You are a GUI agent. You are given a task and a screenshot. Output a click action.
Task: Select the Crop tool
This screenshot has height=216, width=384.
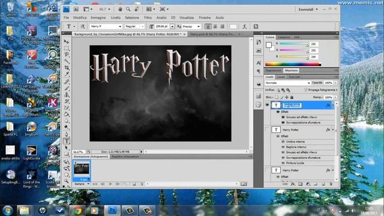(67, 68)
